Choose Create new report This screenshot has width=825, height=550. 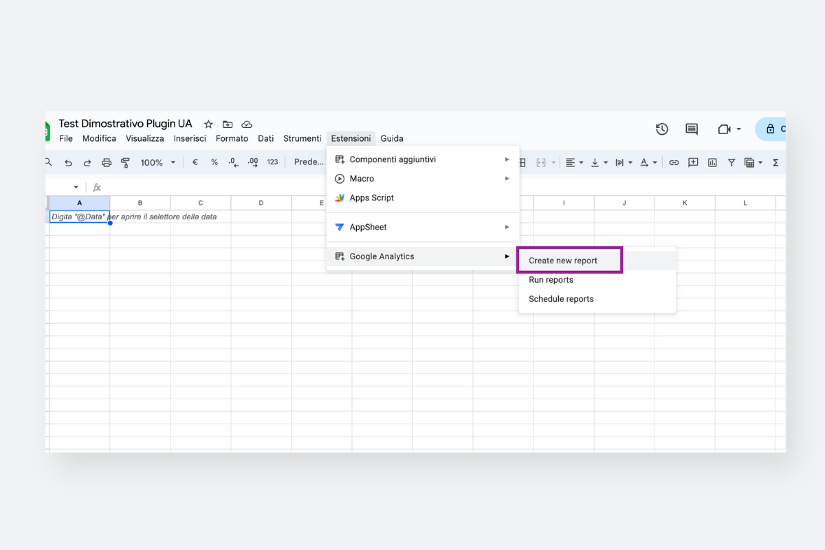[597, 261]
